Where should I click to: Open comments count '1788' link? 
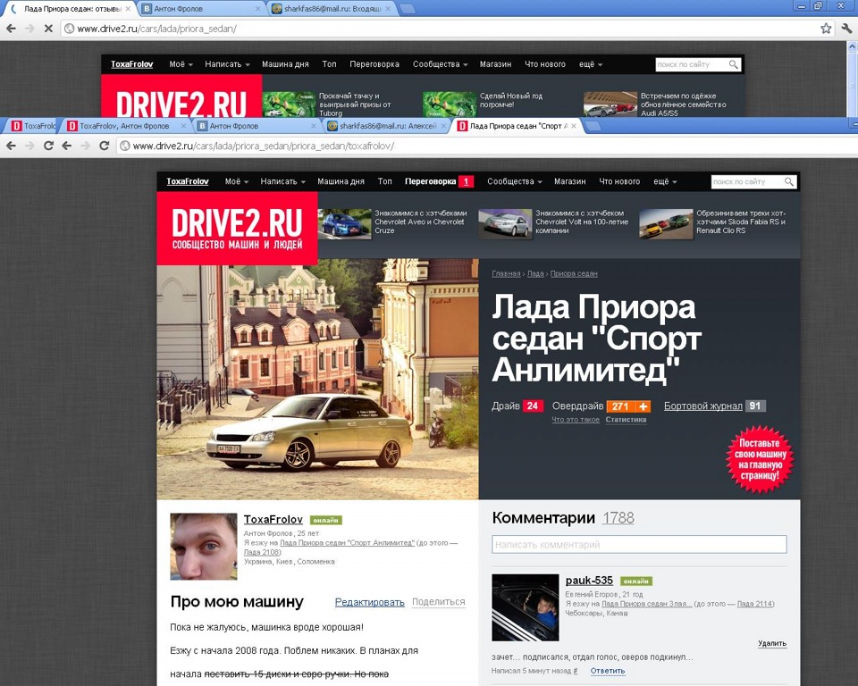pyautogui.click(x=618, y=518)
